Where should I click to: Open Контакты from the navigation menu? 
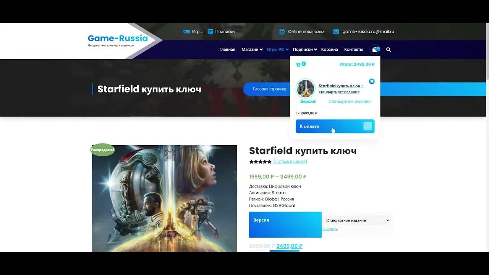click(x=353, y=50)
